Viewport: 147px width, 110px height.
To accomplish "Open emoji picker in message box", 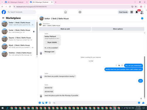I will (x=139, y=103).
